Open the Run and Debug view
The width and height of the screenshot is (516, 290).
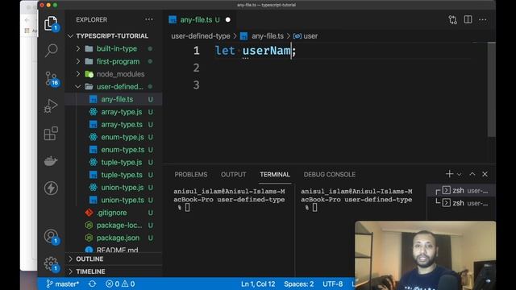pyautogui.click(x=51, y=106)
